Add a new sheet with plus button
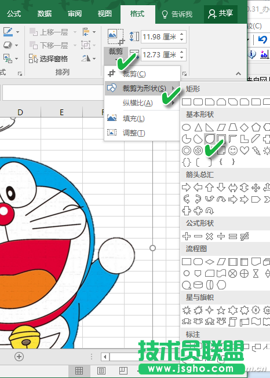This screenshot has height=378, width=270. pos(19,357)
